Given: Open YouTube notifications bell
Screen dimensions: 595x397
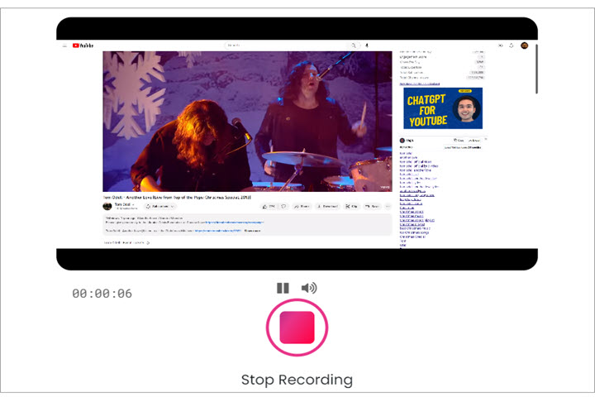Looking at the screenshot, I should pyautogui.click(x=512, y=45).
